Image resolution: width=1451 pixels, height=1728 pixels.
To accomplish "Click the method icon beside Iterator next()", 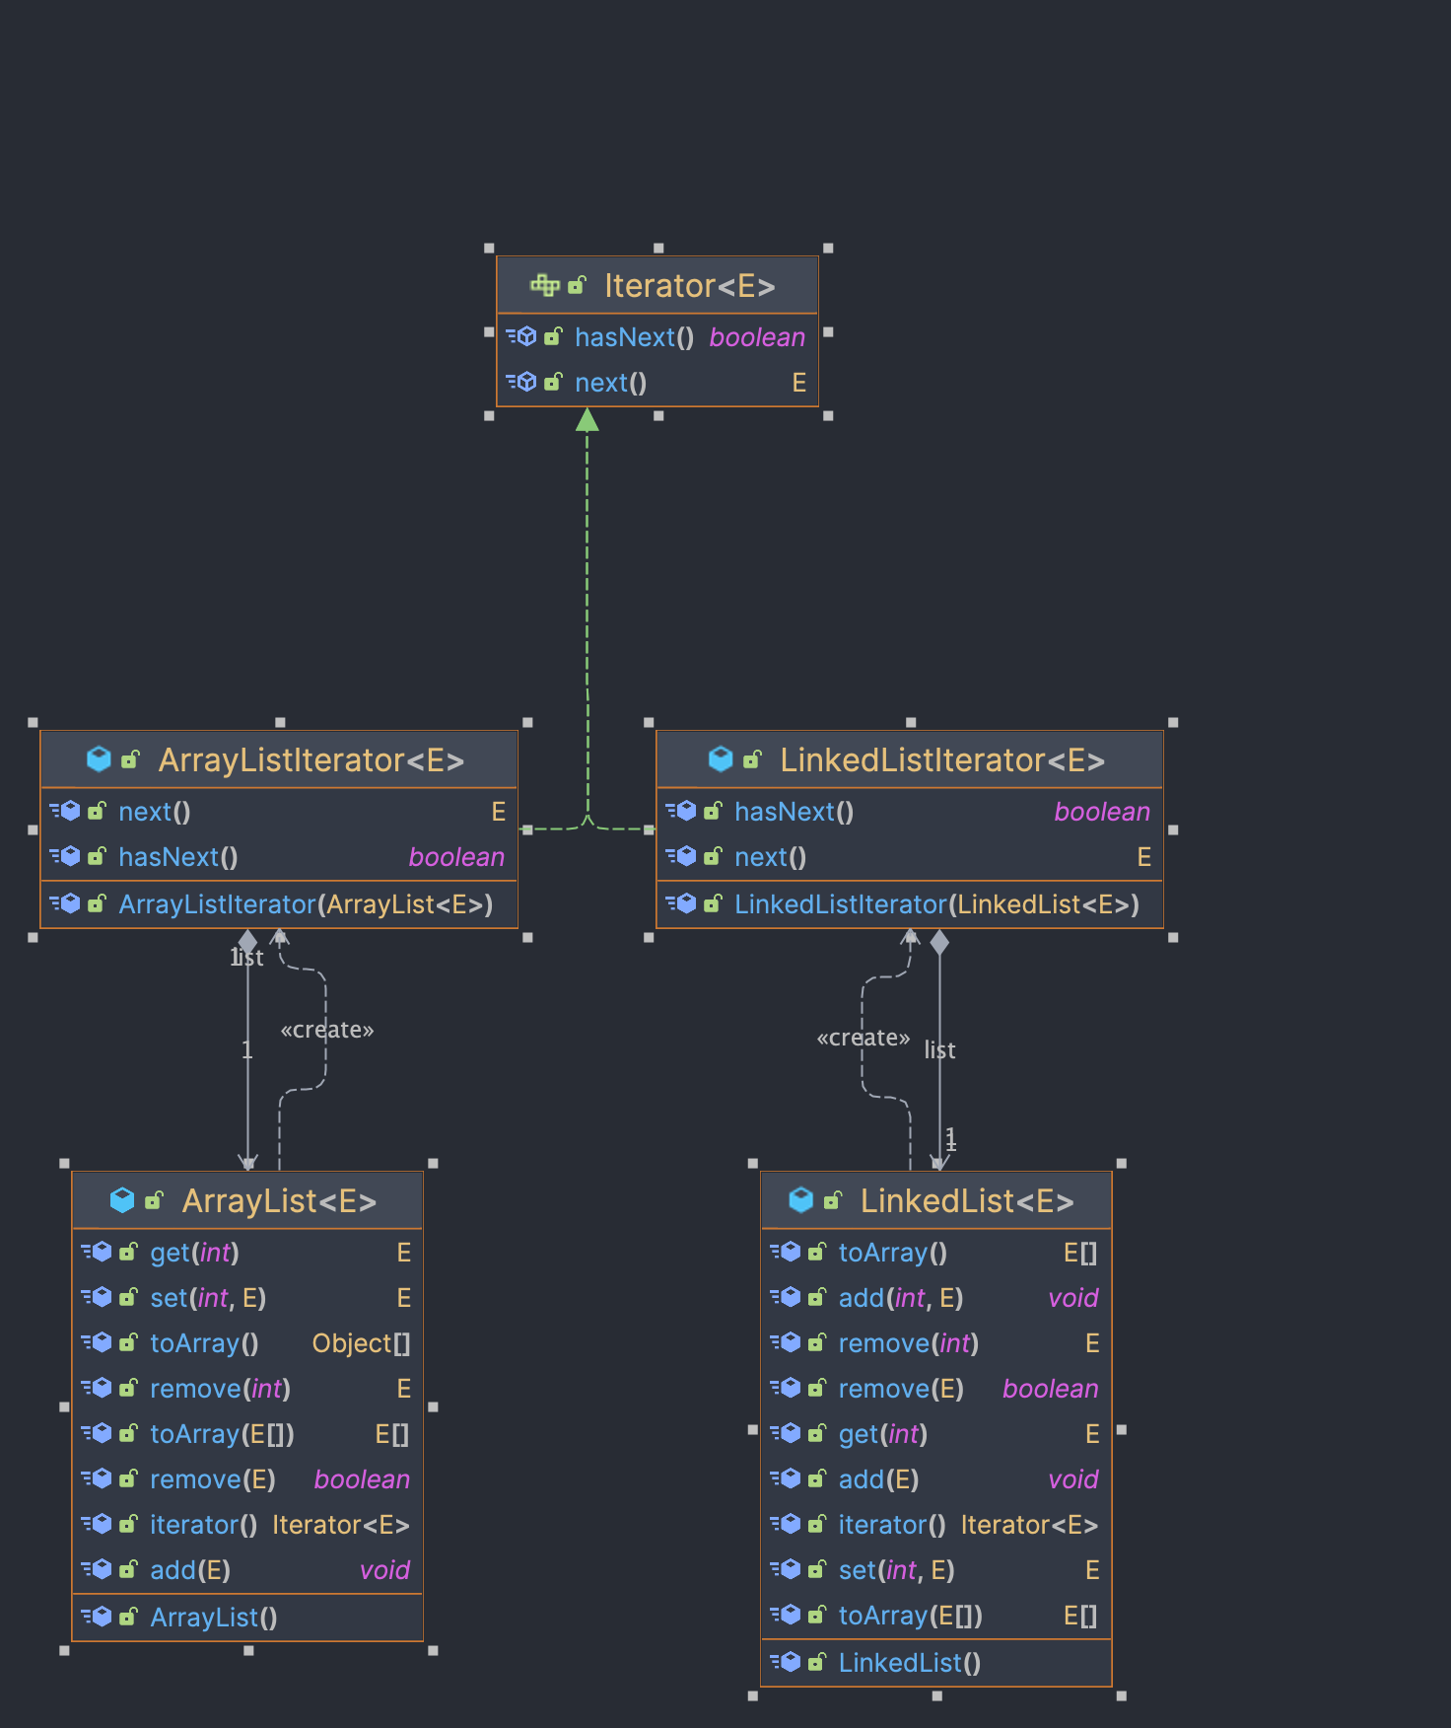I will click(521, 382).
